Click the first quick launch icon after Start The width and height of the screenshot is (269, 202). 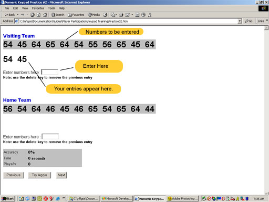pyautogui.click(x=22, y=199)
